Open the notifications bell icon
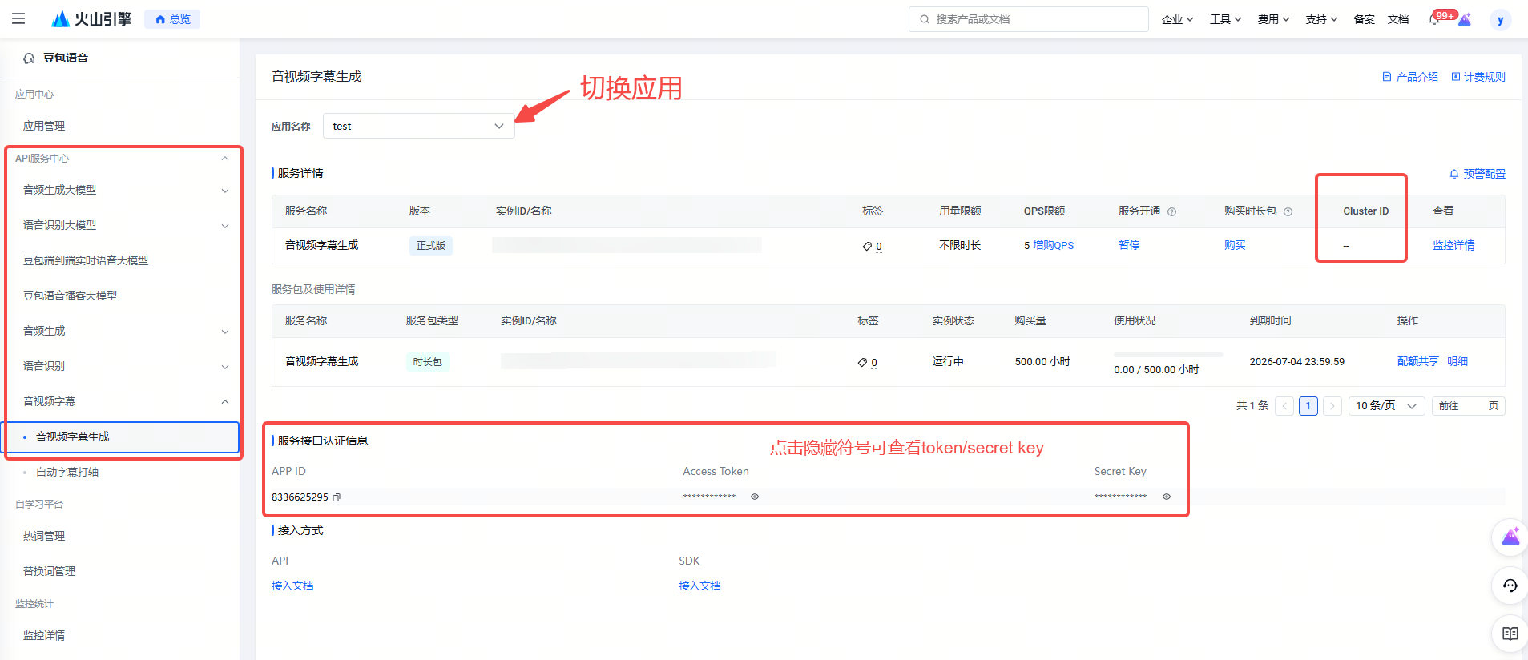 pyautogui.click(x=1434, y=19)
